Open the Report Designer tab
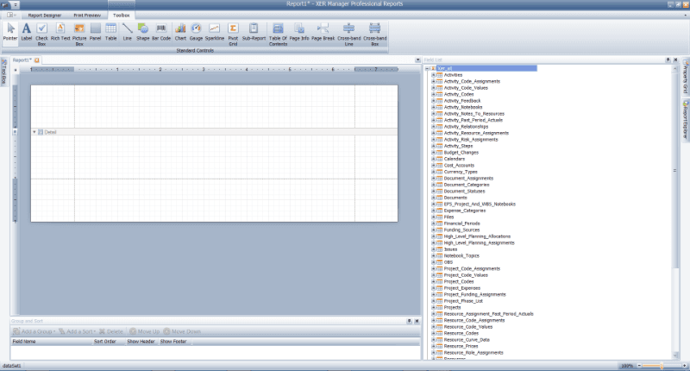Image resolution: width=690 pixels, height=371 pixels. [45, 15]
